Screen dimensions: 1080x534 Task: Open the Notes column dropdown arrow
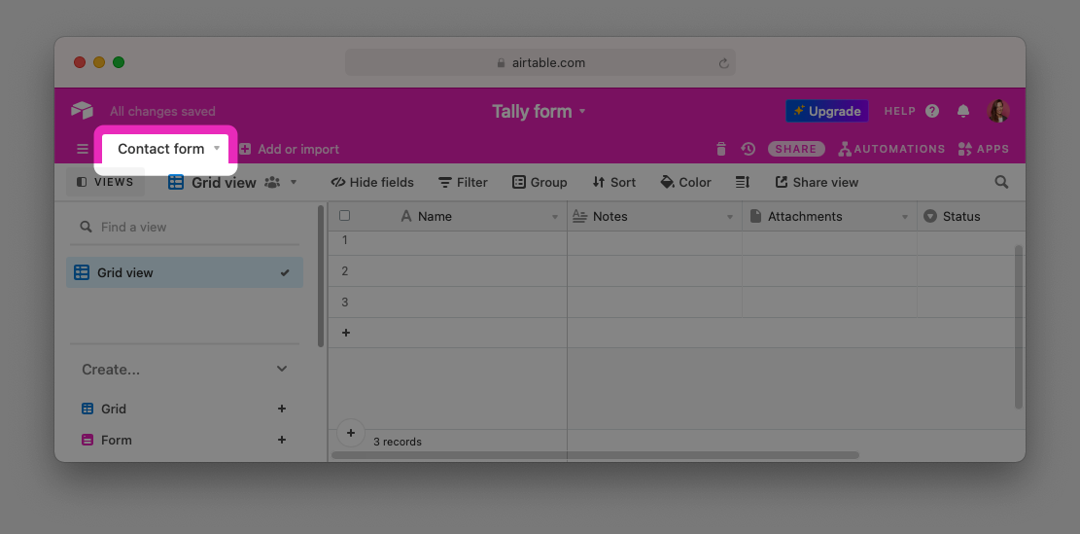(730, 217)
